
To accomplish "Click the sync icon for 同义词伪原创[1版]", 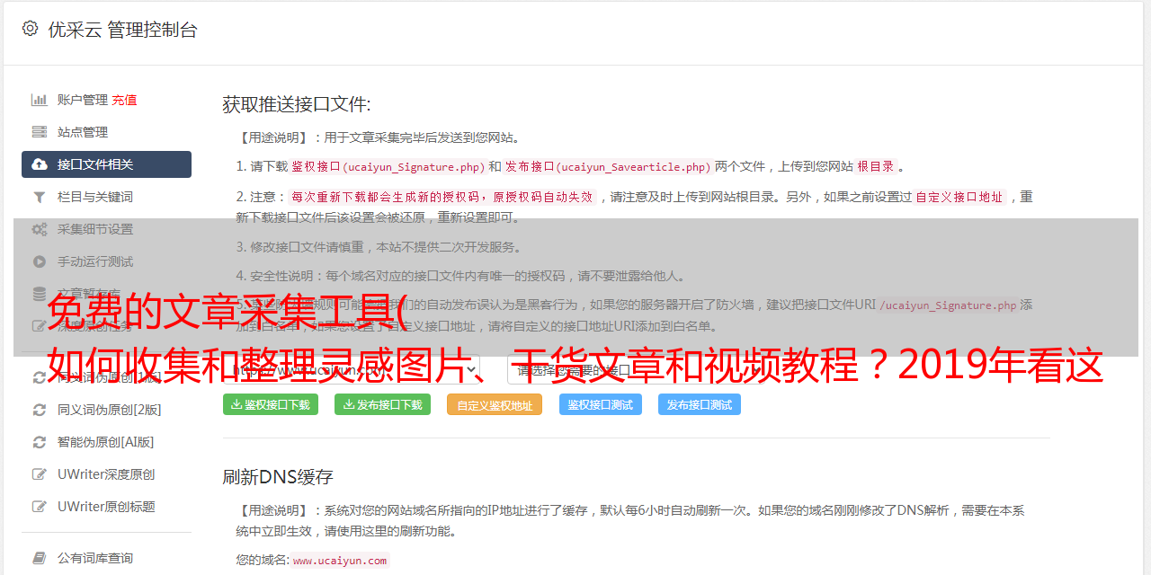I will pos(40,377).
